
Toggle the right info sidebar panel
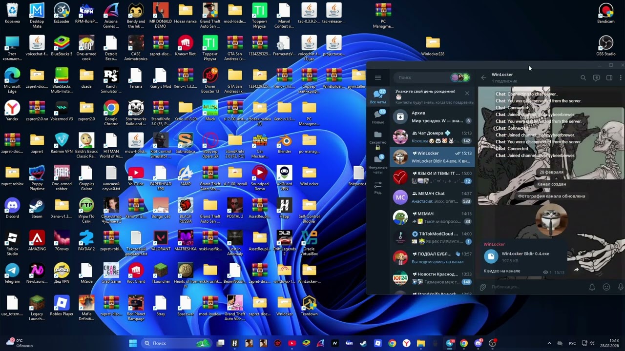(x=609, y=78)
